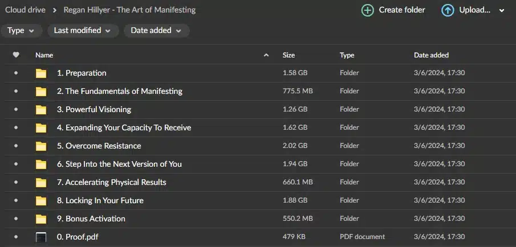Click the breadcrumb chevron after Cloud drive
Screen dimensions: 516x247
[55, 10]
